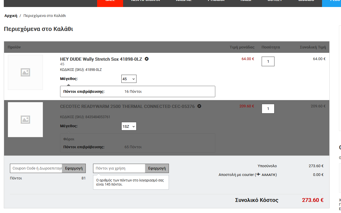Select the red 64.00 € unit price
The height and width of the screenshot is (213, 341).
point(248,59)
